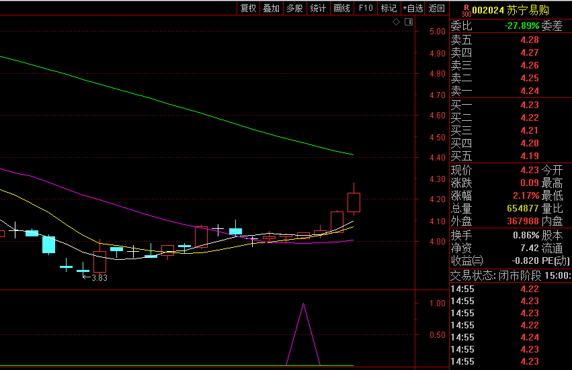The image size is (572, 370).
Task: Click 总量 value 654877
Action: click(523, 209)
